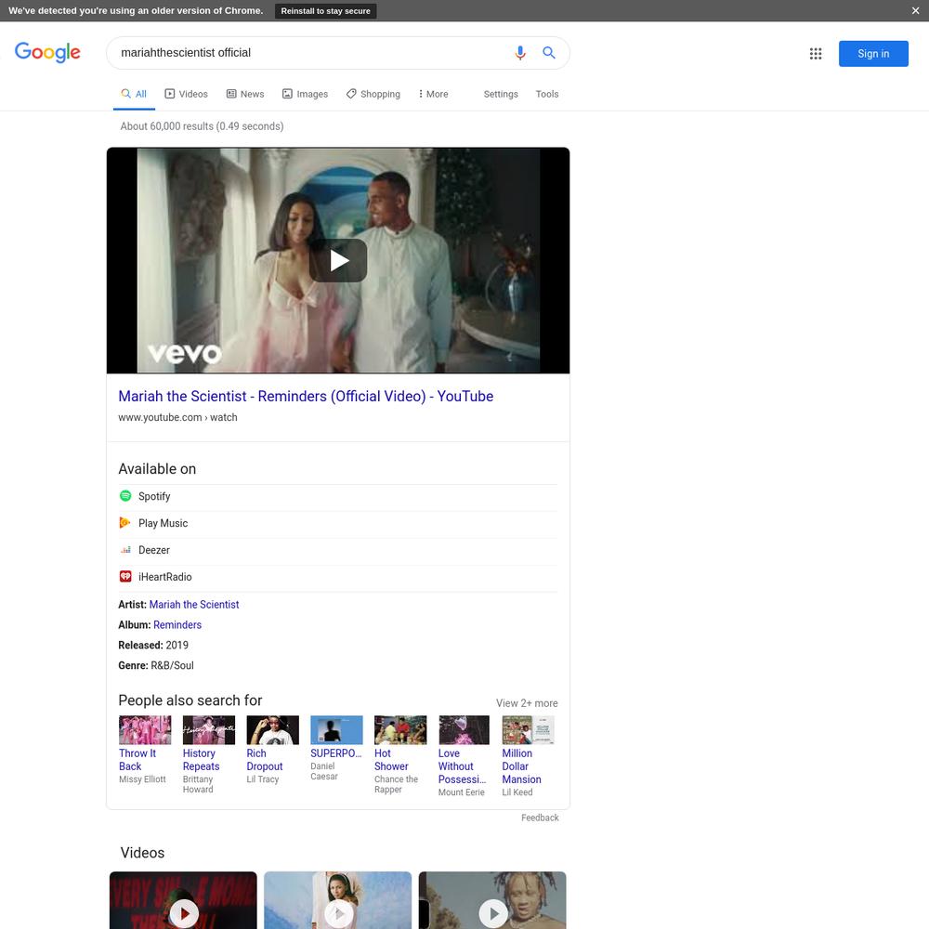The image size is (929, 929).
Task: Click the Google logo
Action: click(x=47, y=53)
